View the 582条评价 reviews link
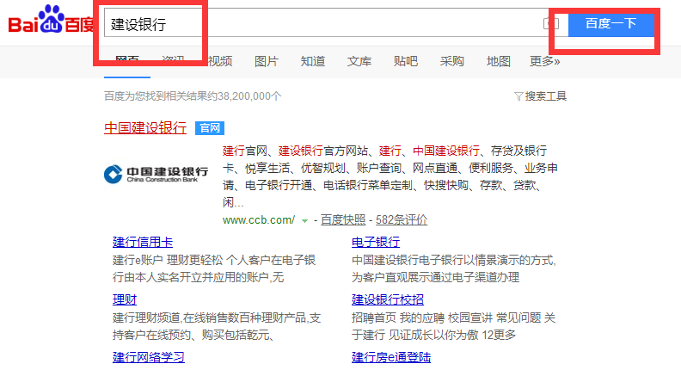The height and width of the screenshot is (370, 681). [402, 220]
